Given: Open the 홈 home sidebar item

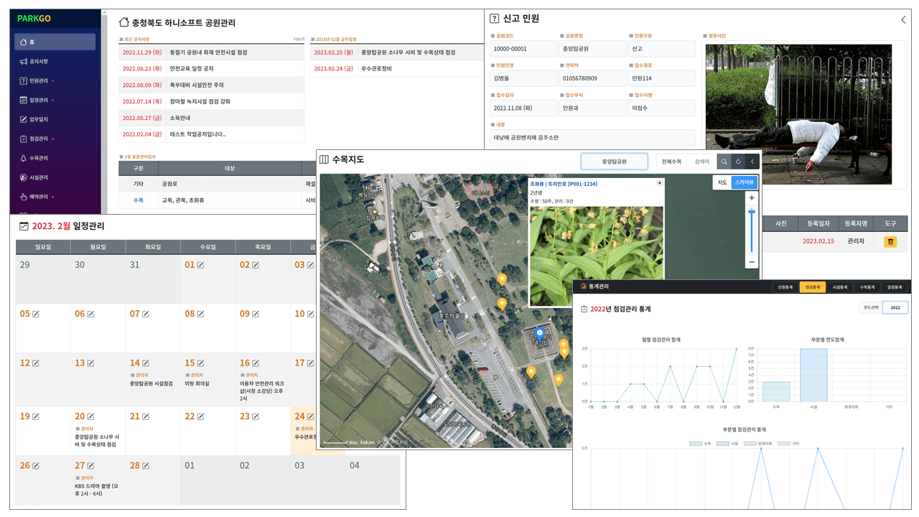Looking at the screenshot, I should (x=55, y=42).
